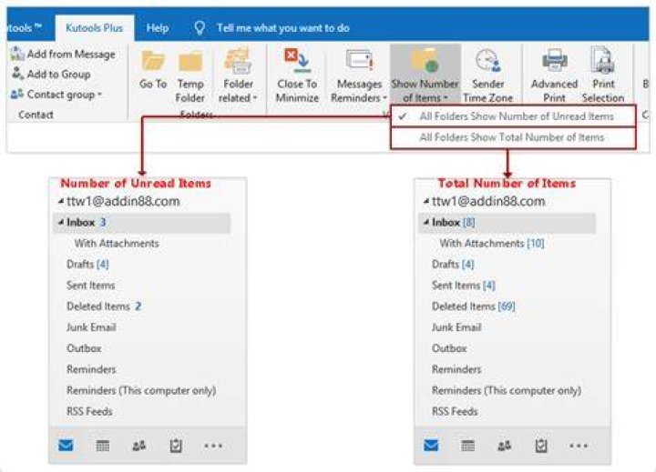Open the Go To folder icon

pyautogui.click(x=153, y=62)
